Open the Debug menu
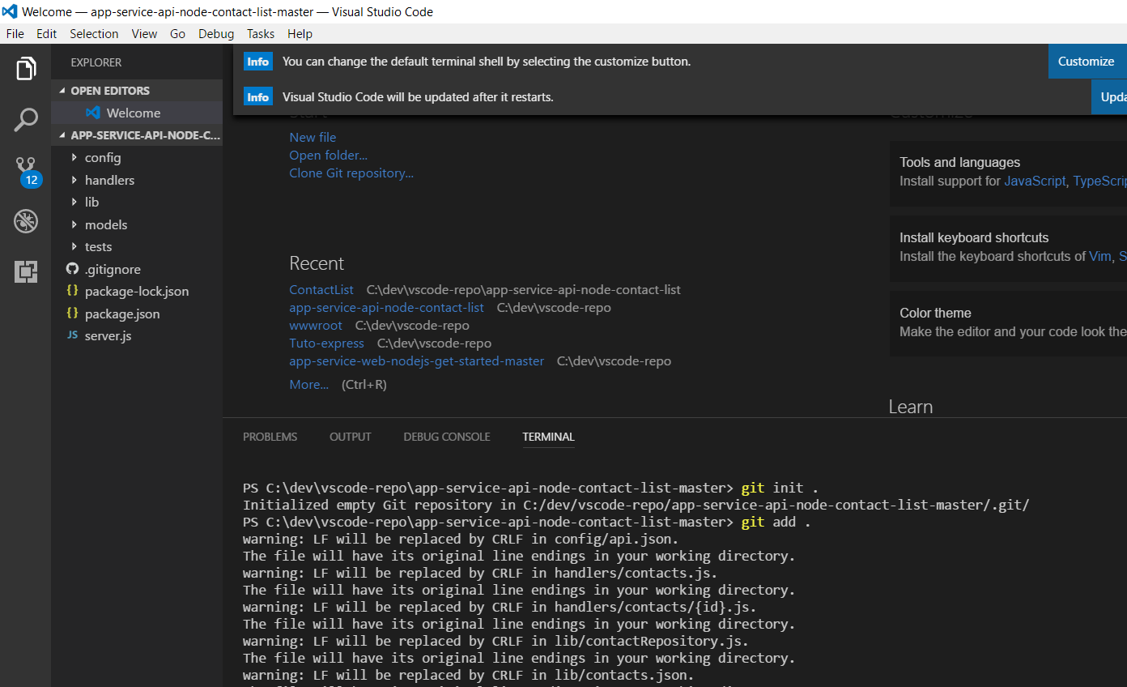1127x687 pixels. 216,33
